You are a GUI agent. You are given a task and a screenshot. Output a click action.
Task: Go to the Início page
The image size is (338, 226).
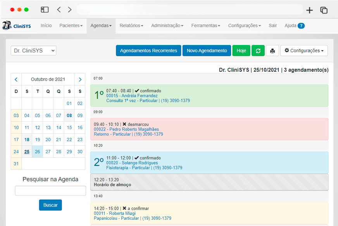(46, 26)
